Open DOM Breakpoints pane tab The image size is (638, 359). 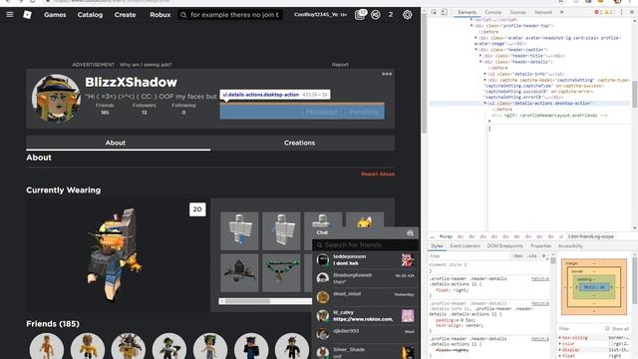point(504,246)
